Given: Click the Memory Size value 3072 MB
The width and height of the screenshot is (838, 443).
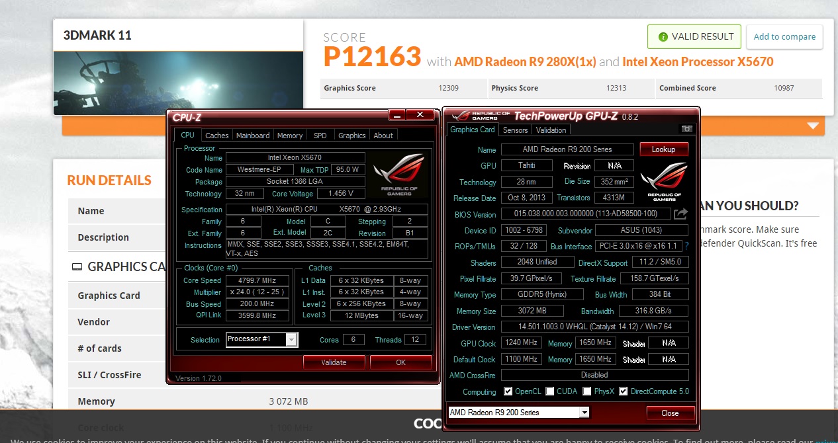Looking at the screenshot, I should 532,311.
